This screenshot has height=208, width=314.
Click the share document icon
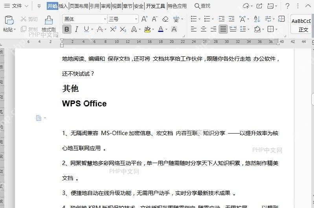pyautogui.click(x=259, y=6)
